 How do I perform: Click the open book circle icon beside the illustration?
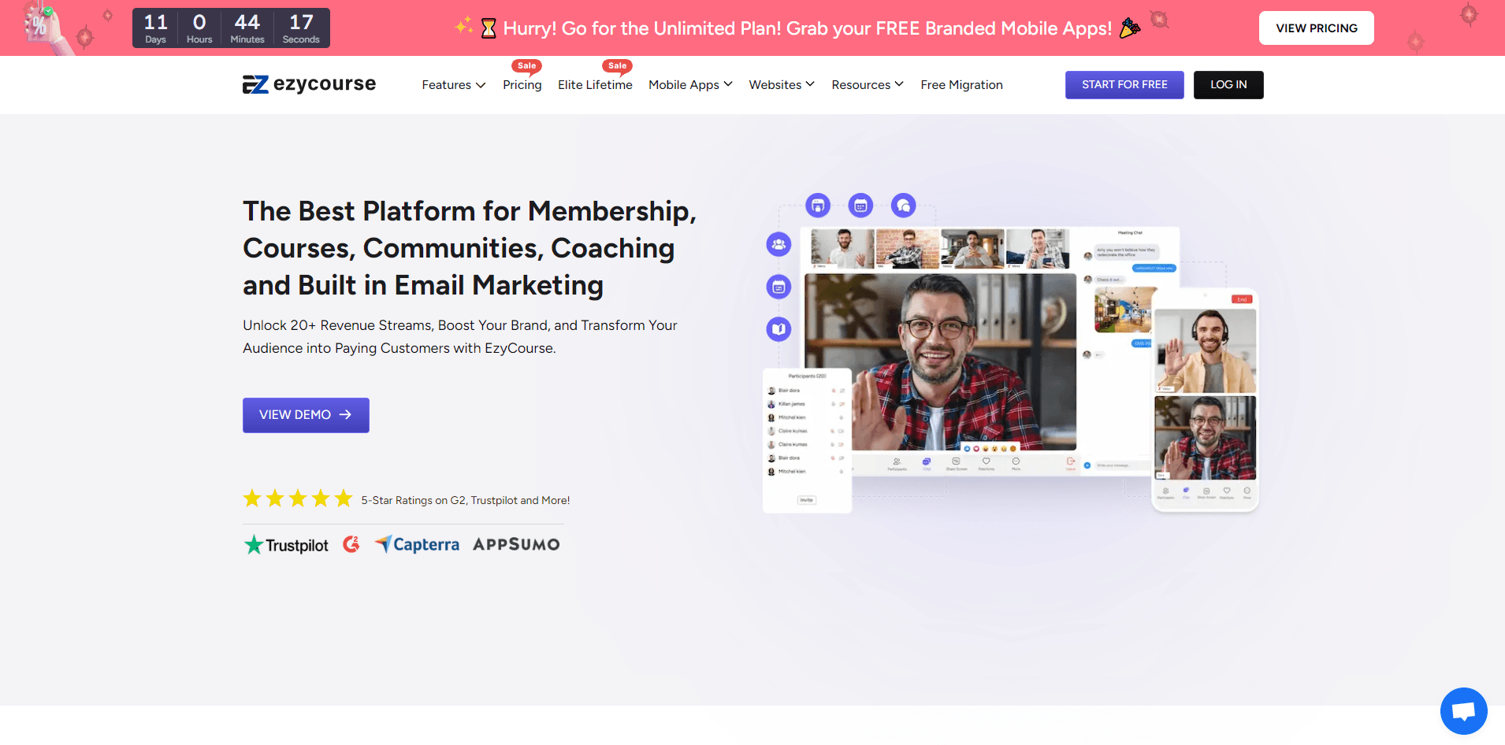tap(779, 329)
